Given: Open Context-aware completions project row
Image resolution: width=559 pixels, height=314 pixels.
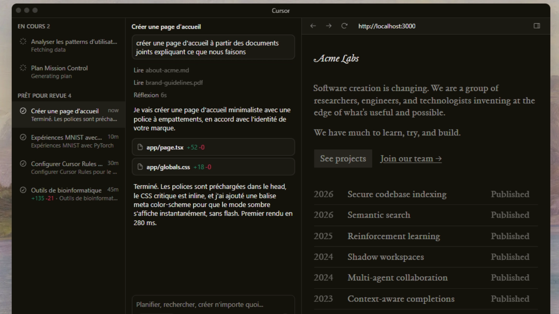Looking at the screenshot, I should (x=426, y=298).
